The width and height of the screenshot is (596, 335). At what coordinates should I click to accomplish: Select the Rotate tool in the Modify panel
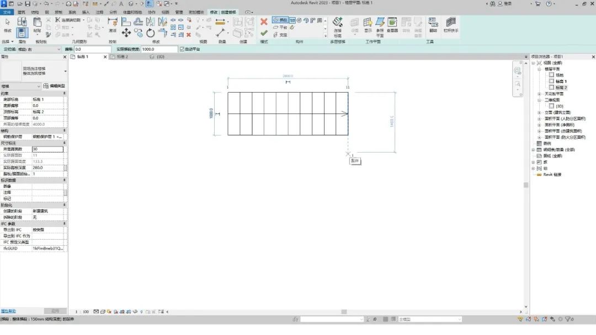(151, 33)
